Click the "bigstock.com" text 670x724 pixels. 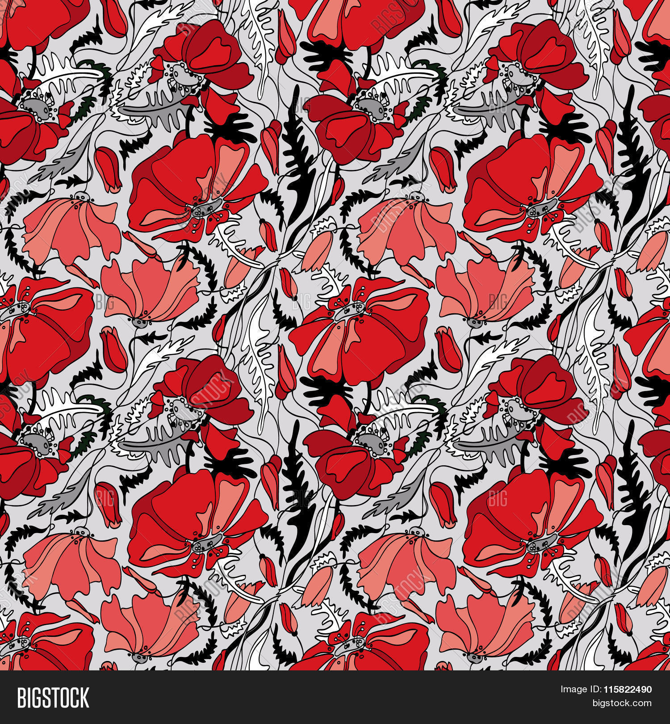tap(622, 703)
